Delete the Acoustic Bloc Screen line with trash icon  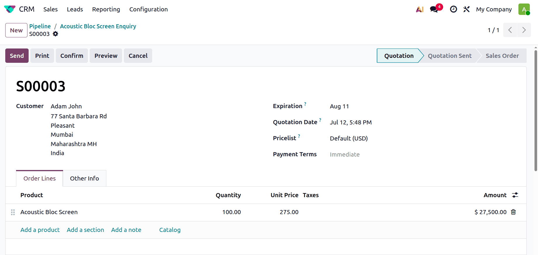point(513,212)
